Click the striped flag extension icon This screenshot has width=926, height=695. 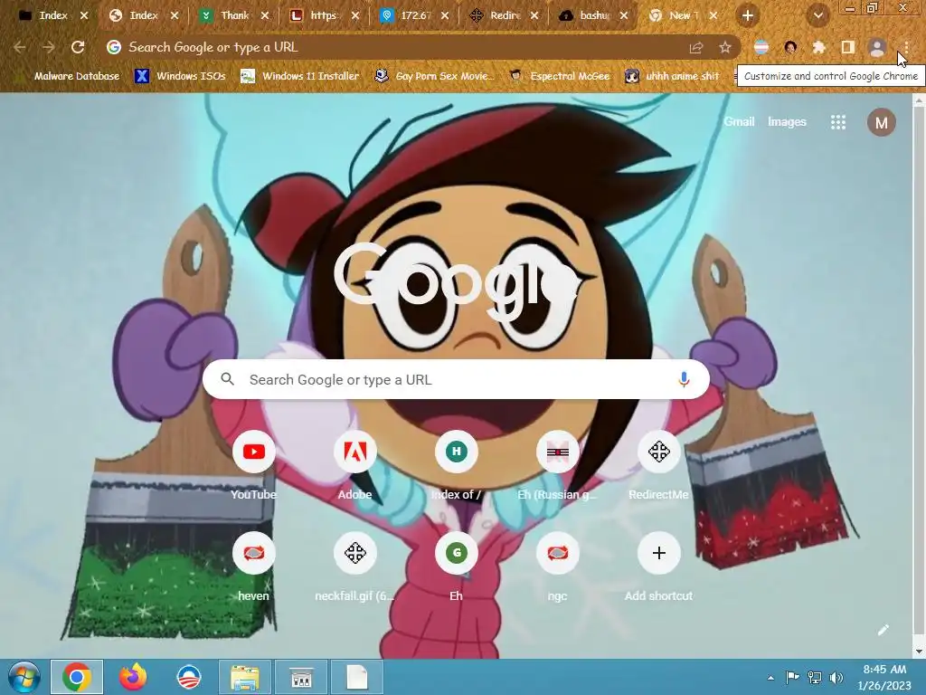(761, 47)
